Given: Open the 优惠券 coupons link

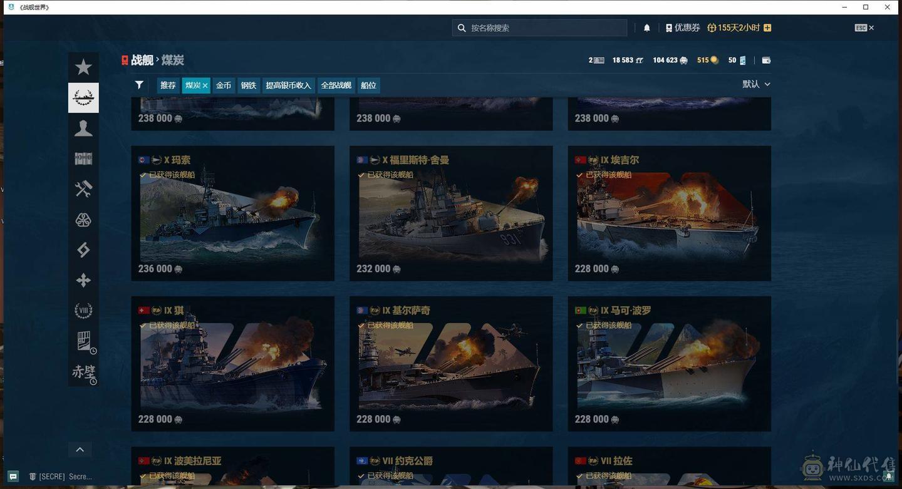Looking at the screenshot, I should 683,28.
